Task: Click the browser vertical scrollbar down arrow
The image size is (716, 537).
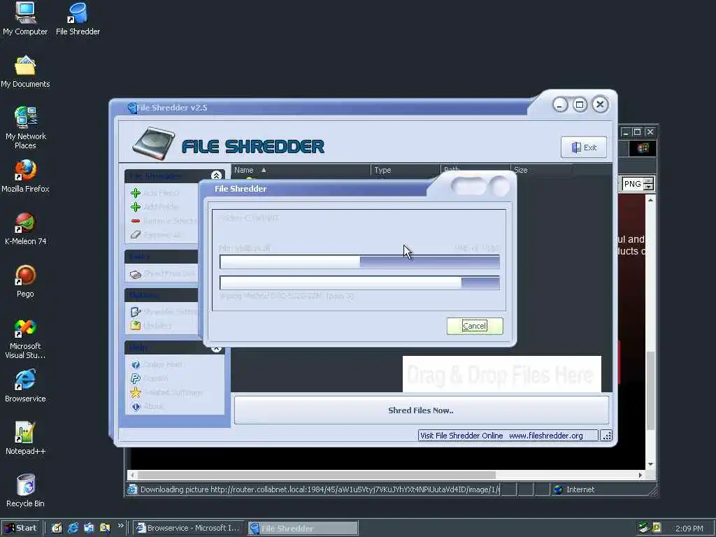Action: 651,464
